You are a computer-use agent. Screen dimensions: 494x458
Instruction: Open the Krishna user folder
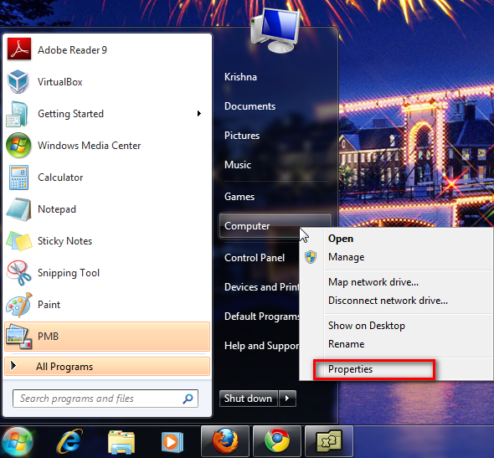(x=240, y=77)
